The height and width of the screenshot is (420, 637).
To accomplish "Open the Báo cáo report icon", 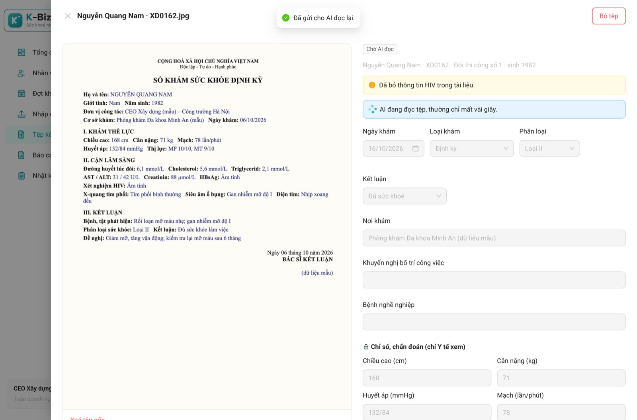I will [x=21, y=155].
